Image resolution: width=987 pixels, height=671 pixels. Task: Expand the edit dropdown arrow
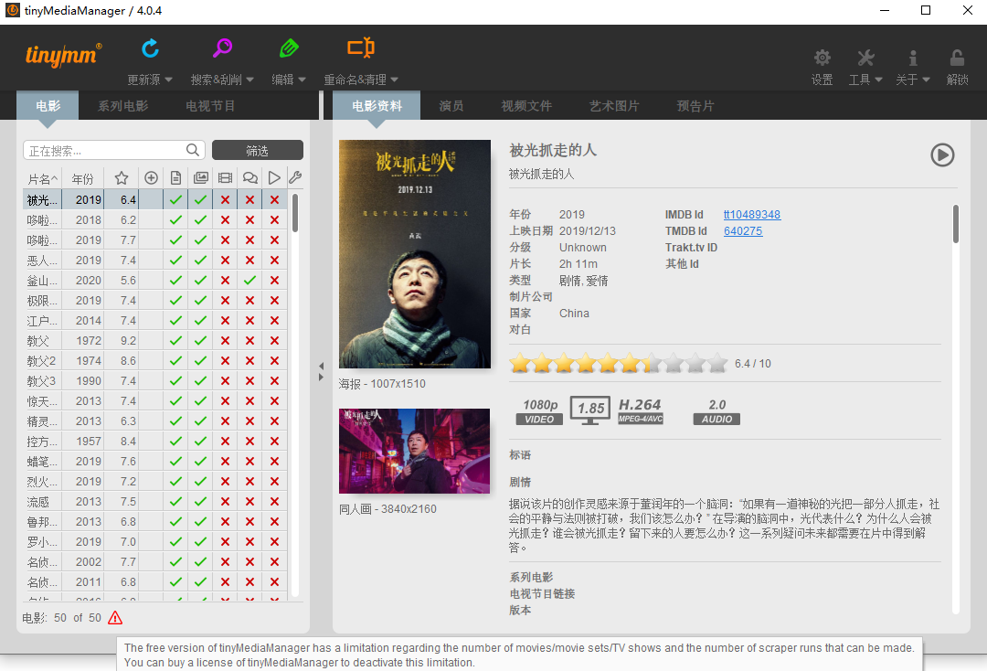click(302, 80)
